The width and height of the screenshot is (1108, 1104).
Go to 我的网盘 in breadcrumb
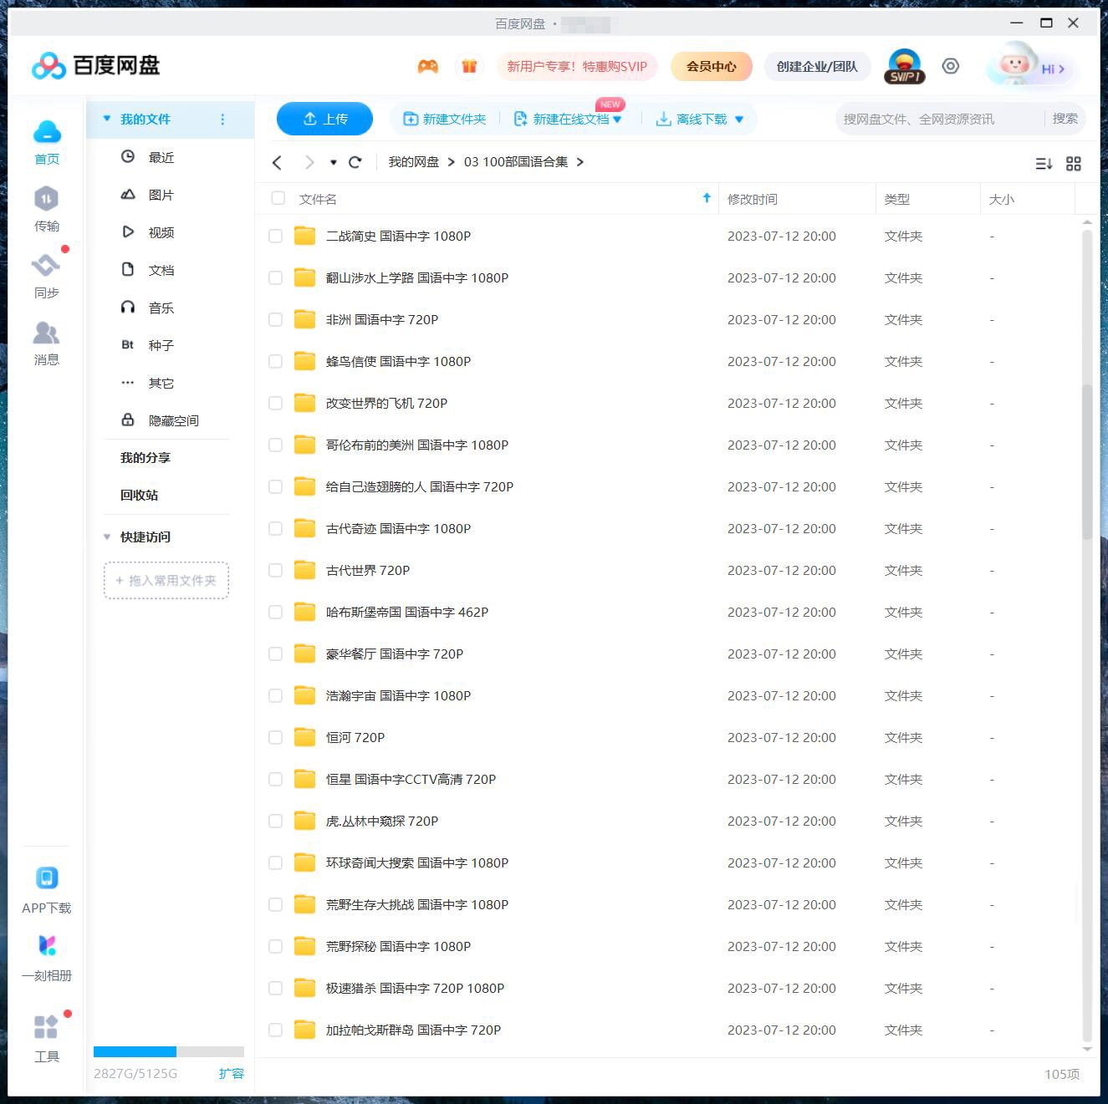tap(413, 161)
